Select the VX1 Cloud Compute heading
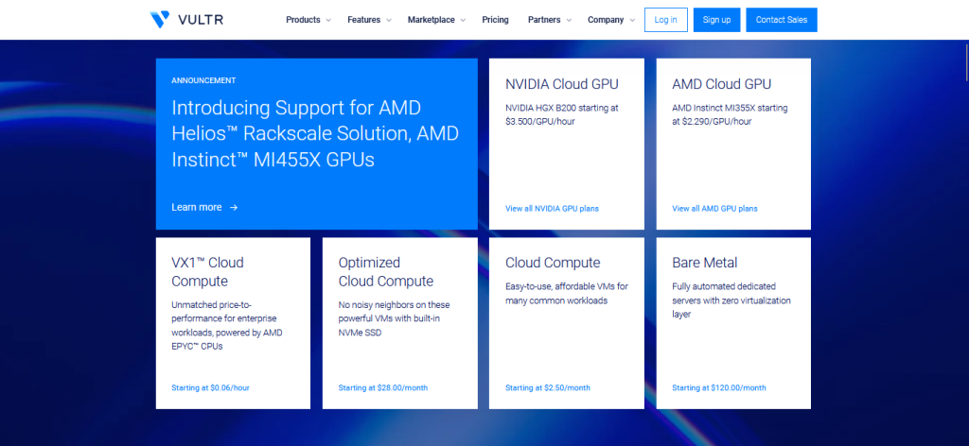The width and height of the screenshot is (969, 446). coord(207,272)
